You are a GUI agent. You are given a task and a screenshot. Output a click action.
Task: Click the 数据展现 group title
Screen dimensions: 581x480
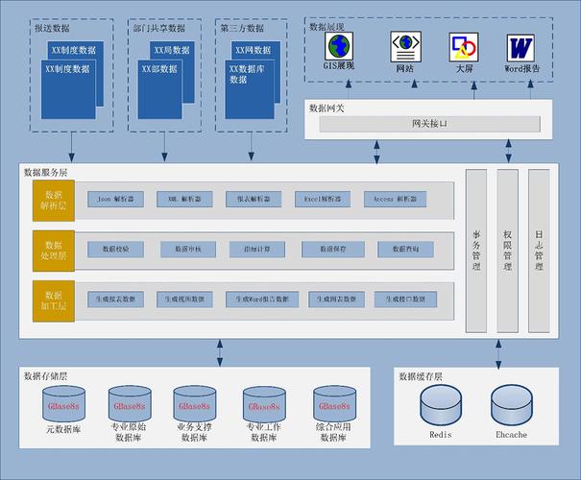[327, 27]
